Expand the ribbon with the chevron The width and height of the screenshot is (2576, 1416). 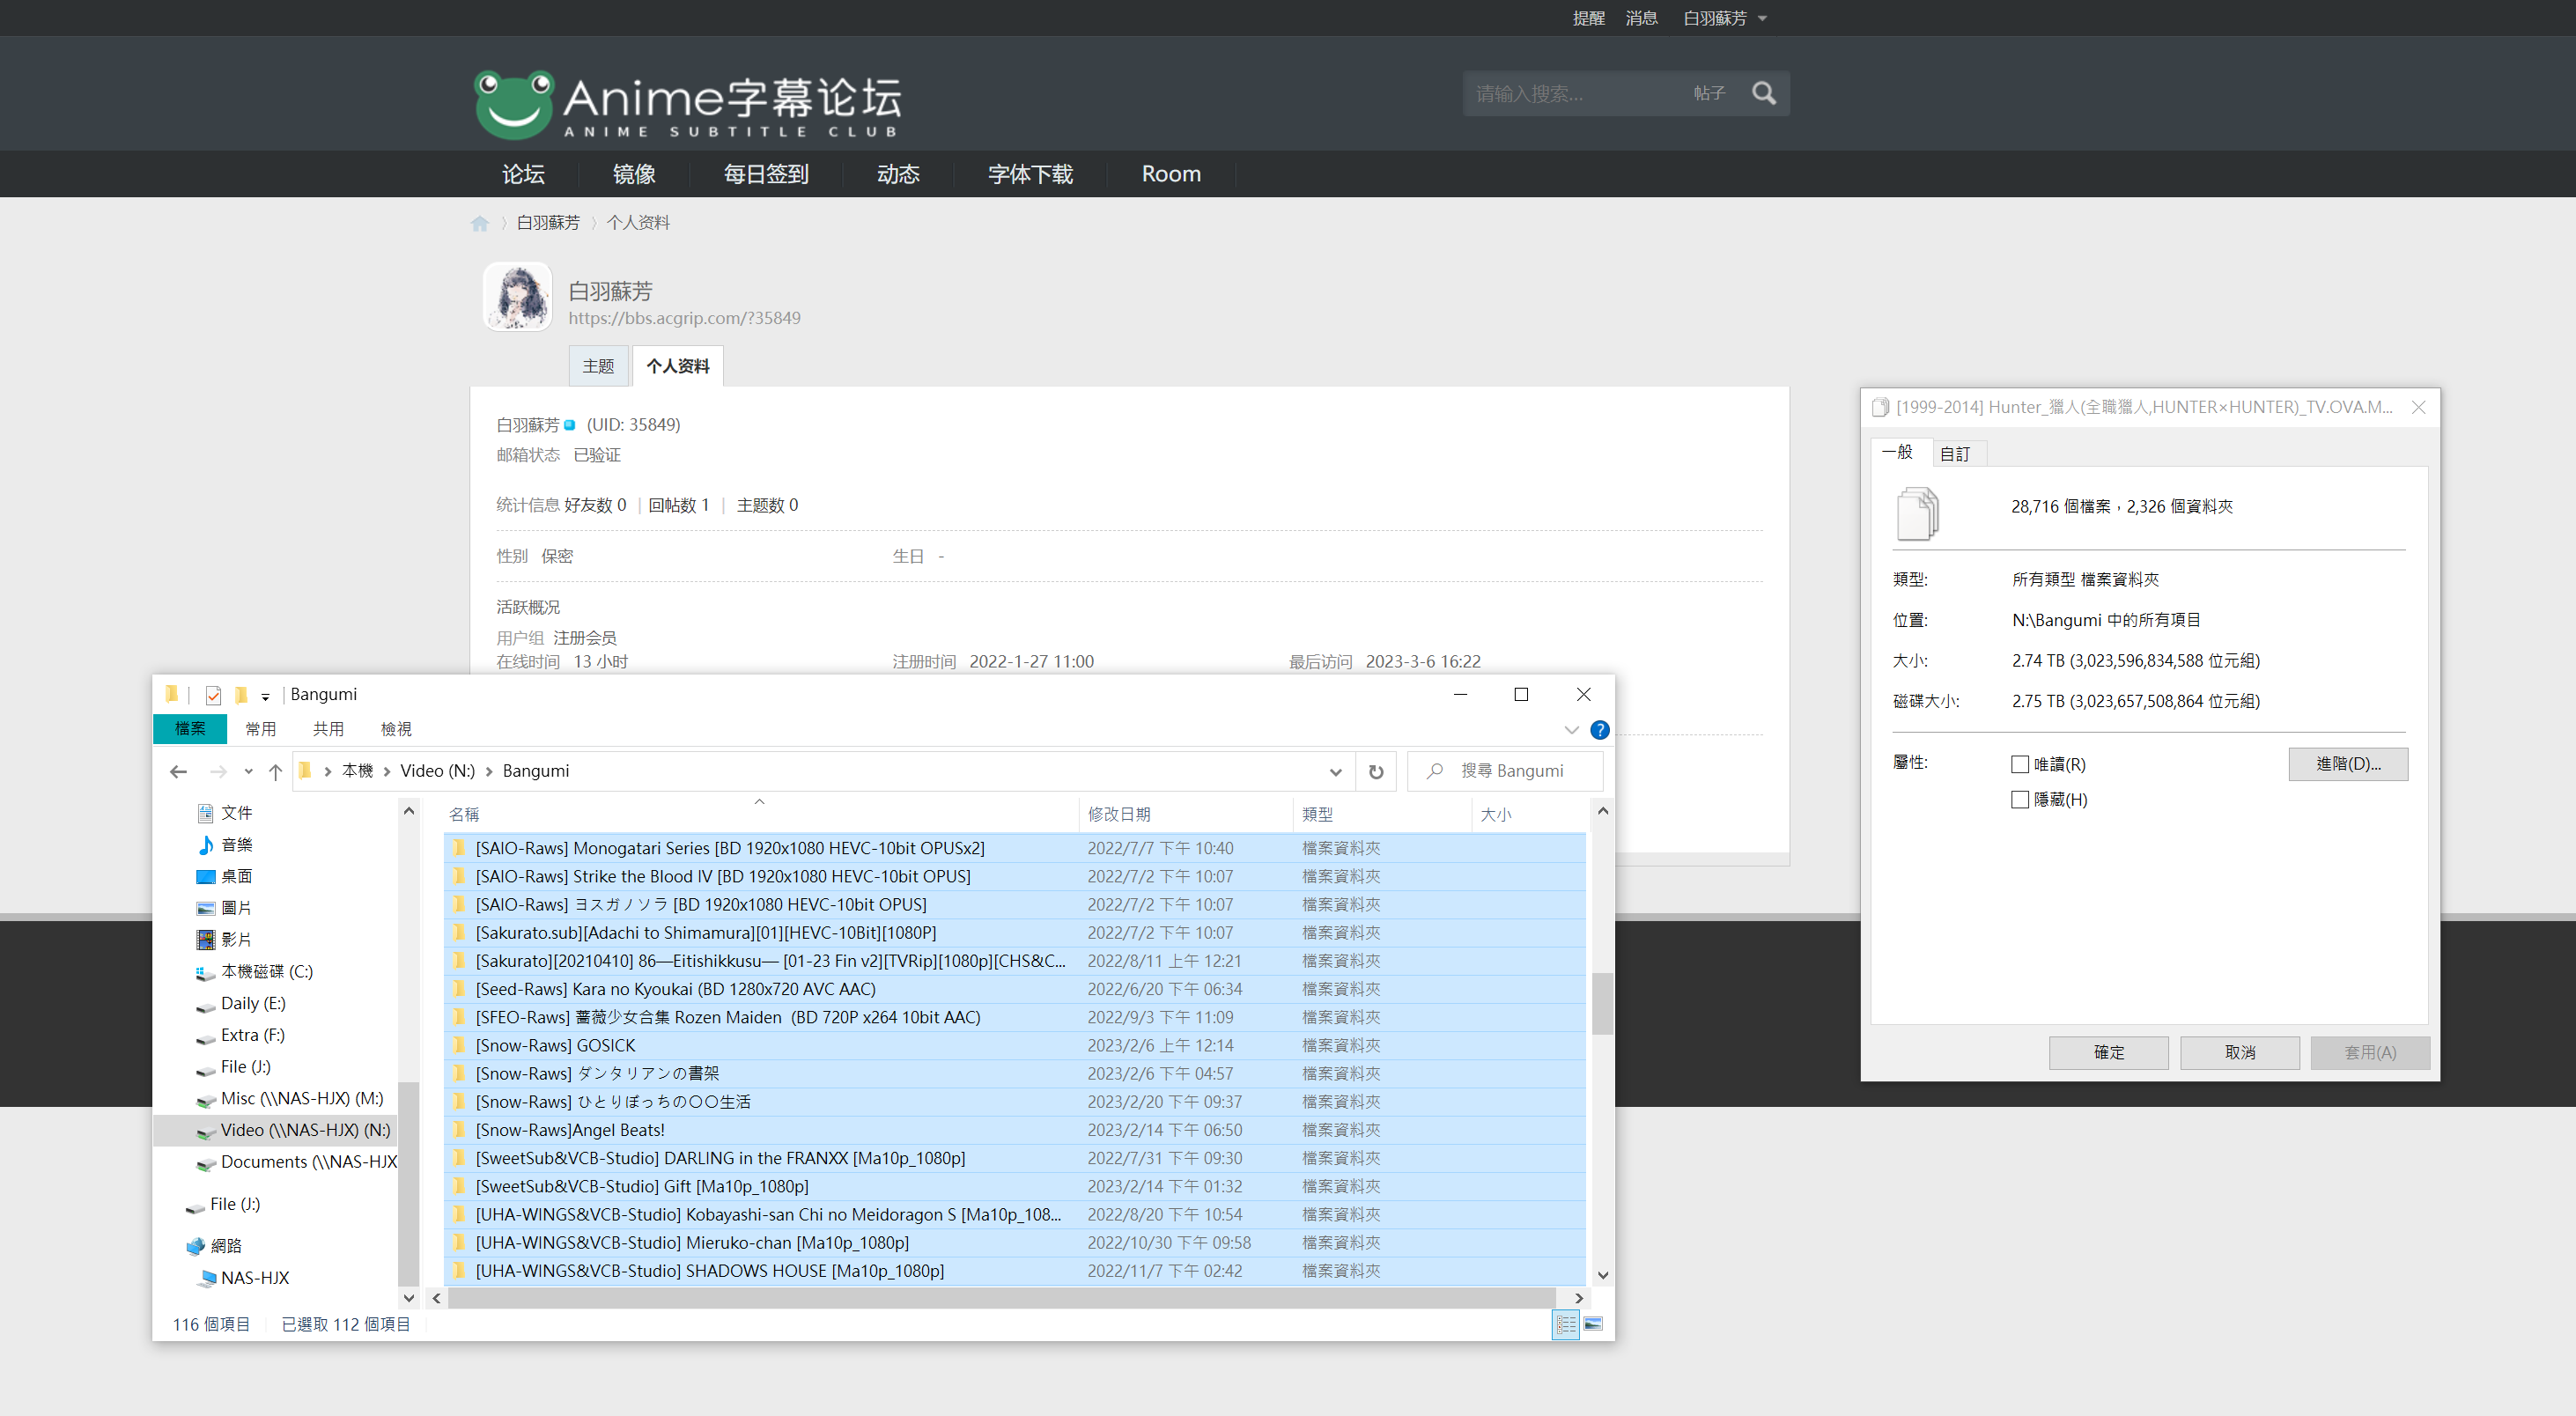1571,730
